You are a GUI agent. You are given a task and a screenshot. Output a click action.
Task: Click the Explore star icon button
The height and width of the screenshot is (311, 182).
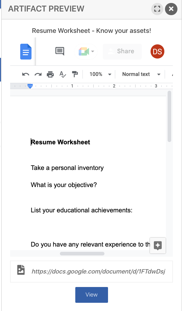click(x=158, y=246)
